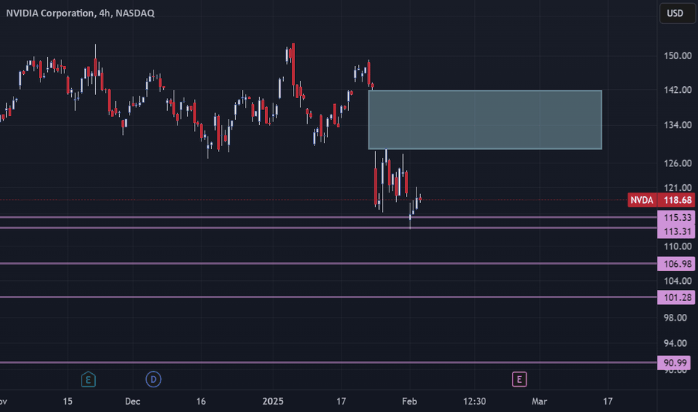The image size is (698, 412).
Task: Select the NVIDIA Corporation chart title
Action: pos(80,13)
